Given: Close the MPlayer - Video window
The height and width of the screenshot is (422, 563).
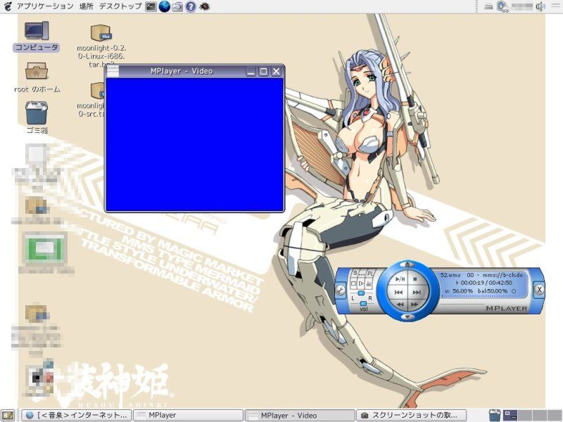Looking at the screenshot, I should [x=276, y=72].
